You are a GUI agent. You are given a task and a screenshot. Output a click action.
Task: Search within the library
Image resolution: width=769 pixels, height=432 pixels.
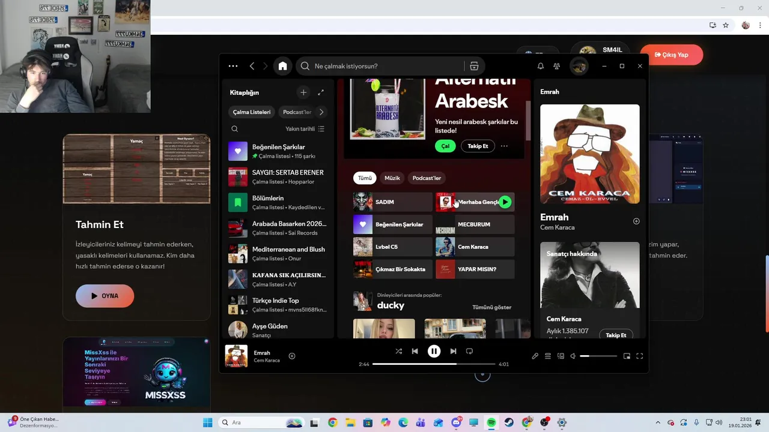235,129
